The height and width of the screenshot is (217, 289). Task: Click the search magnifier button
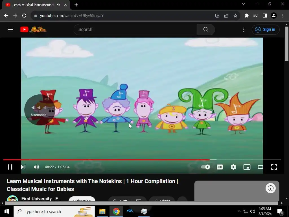pyautogui.click(x=206, y=29)
